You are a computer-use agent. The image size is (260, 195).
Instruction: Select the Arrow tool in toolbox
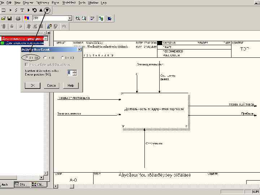[10, 10]
